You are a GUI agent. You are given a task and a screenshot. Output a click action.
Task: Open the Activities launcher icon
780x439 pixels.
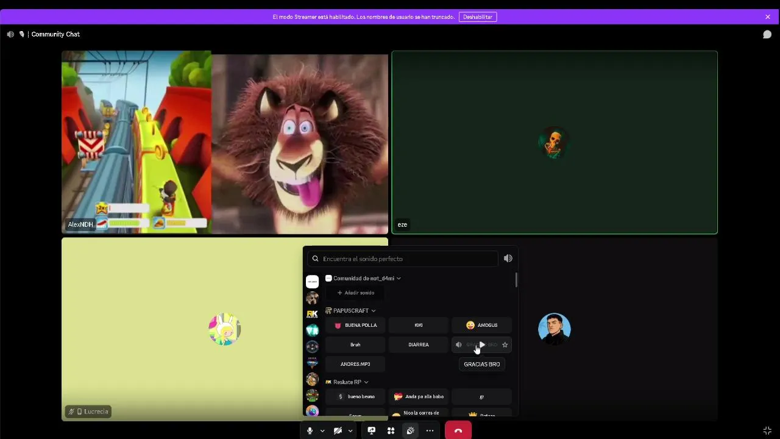pos(391,430)
